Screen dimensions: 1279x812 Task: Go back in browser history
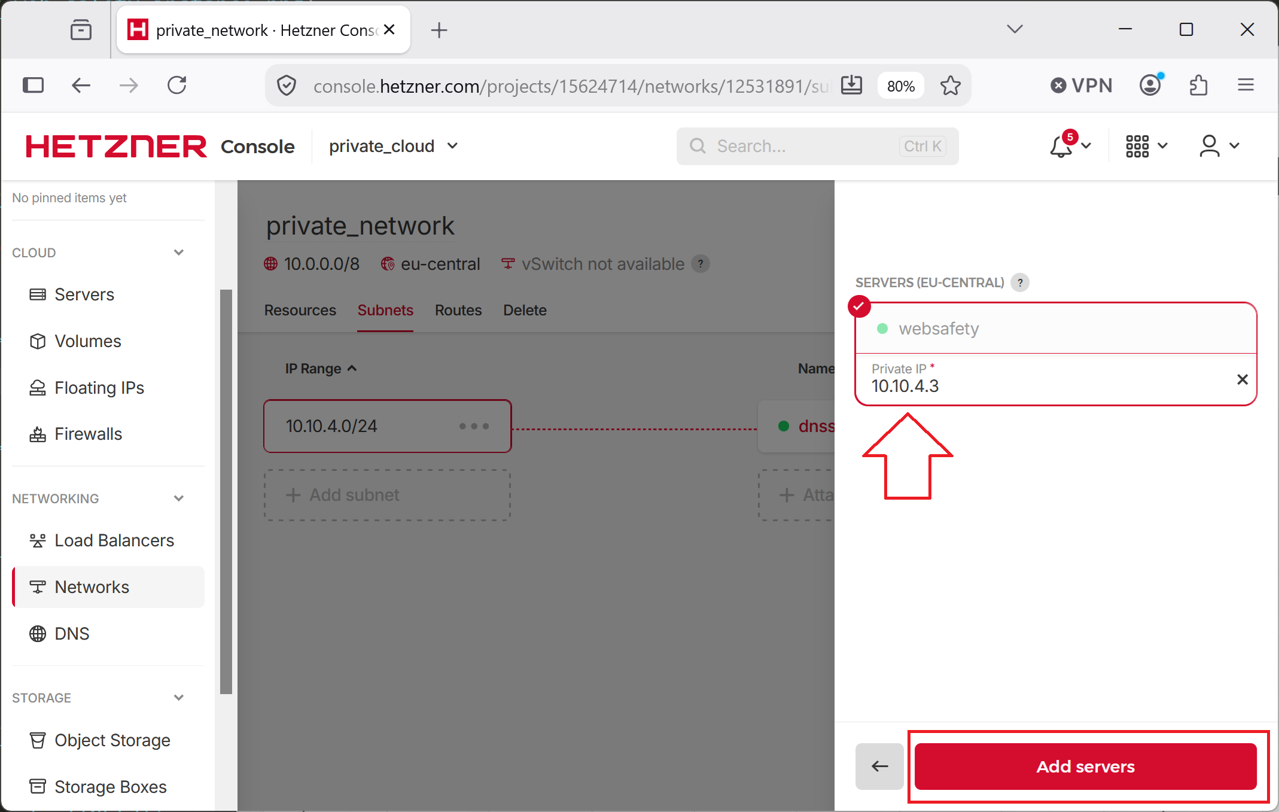pos(81,86)
